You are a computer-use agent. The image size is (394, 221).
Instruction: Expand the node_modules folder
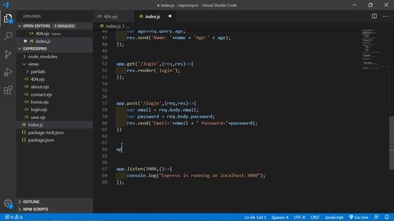[x=42, y=56]
